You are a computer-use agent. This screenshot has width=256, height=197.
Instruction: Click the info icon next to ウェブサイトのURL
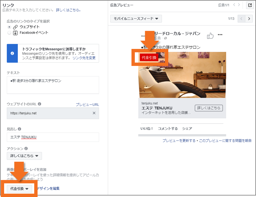(x=40, y=104)
